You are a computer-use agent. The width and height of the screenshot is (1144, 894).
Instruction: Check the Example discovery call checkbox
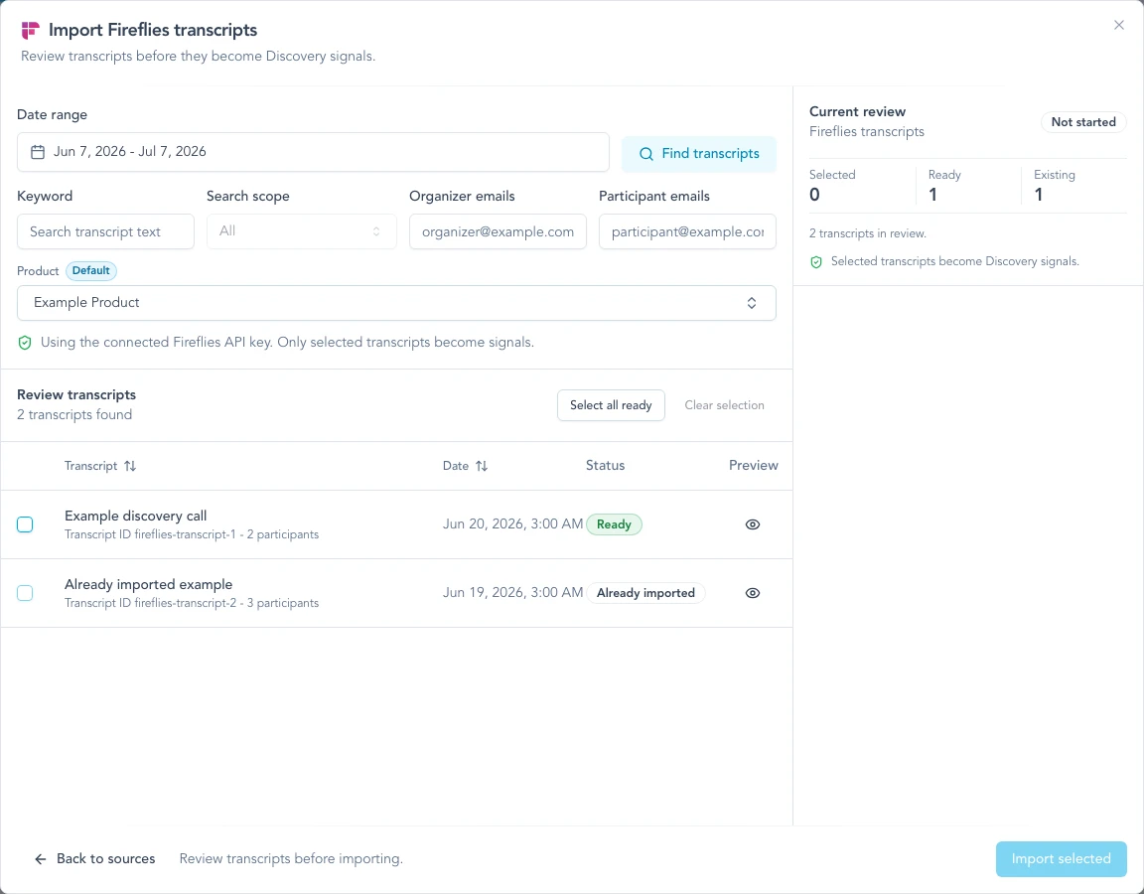[x=25, y=524]
